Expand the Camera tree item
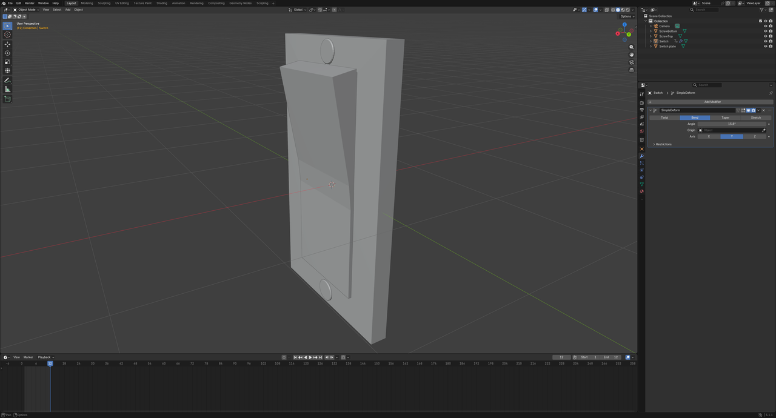776x418 pixels. click(x=651, y=26)
